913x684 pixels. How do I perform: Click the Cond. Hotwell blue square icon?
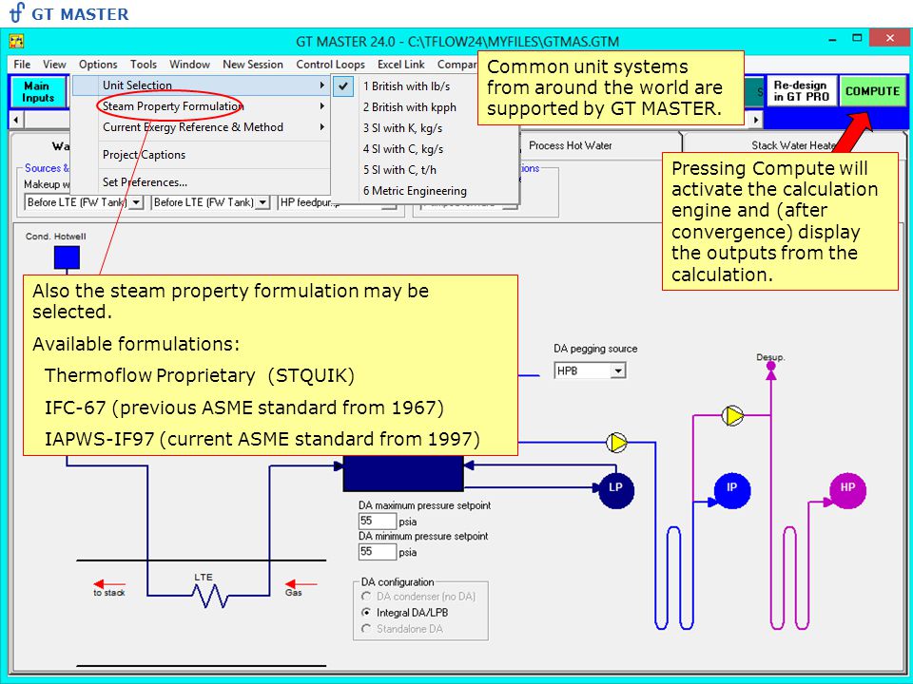tap(67, 257)
